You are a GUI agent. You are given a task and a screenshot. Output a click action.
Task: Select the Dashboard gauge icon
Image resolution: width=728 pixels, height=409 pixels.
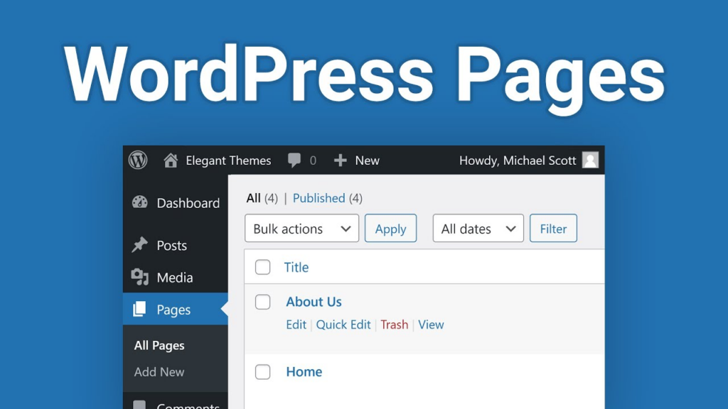click(x=141, y=203)
